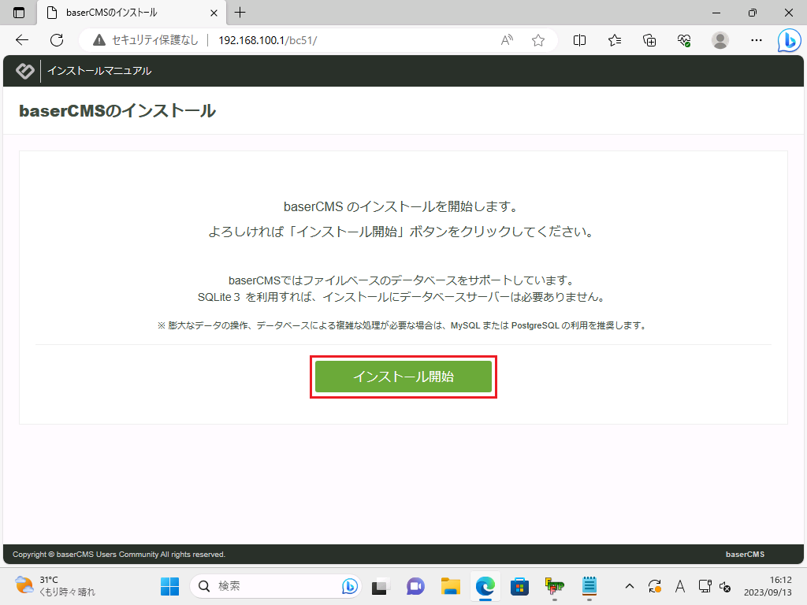This screenshot has height=605, width=807.
Task: Click the baserCMS logo icon in header
Action: coord(25,71)
